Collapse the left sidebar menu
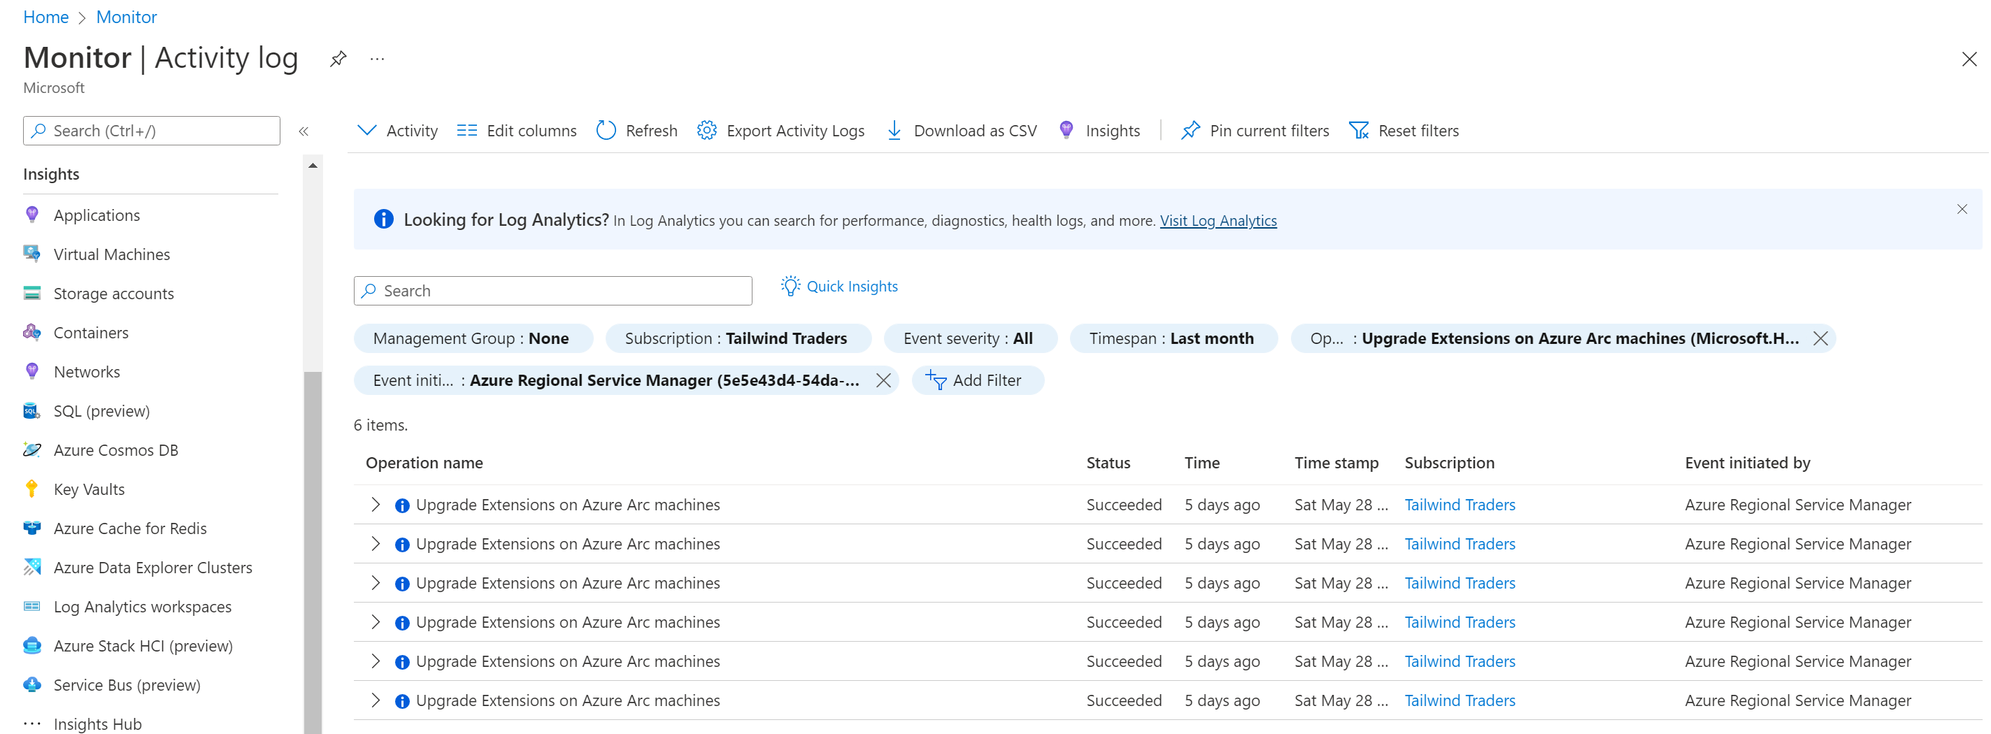Viewport: 1991px width, 734px height. tap(304, 131)
